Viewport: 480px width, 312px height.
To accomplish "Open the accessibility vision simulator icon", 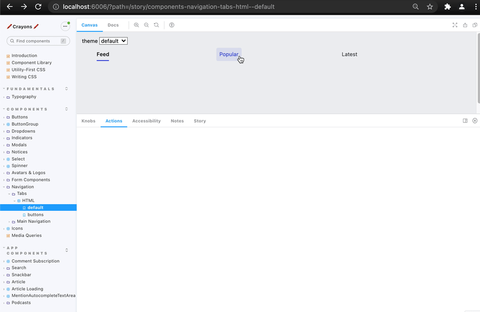I will coord(172,25).
